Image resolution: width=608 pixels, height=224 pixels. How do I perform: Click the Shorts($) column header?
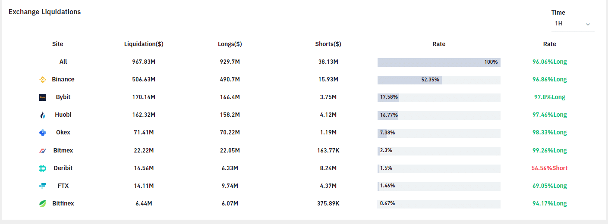pyautogui.click(x=328, y=44)
